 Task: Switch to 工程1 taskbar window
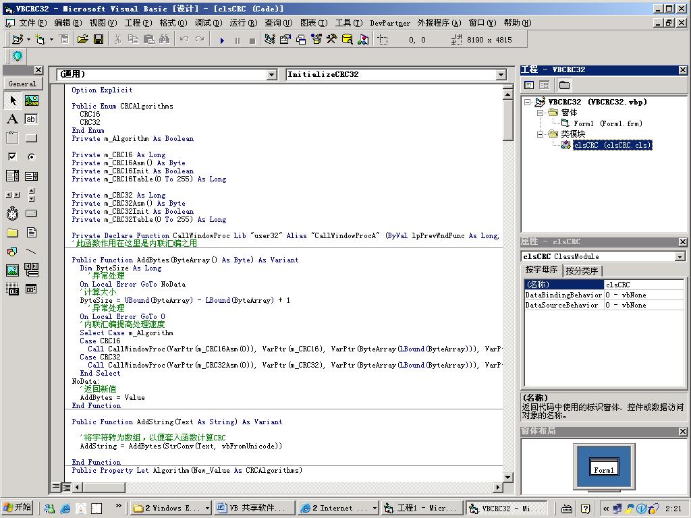tap(421, 508)
